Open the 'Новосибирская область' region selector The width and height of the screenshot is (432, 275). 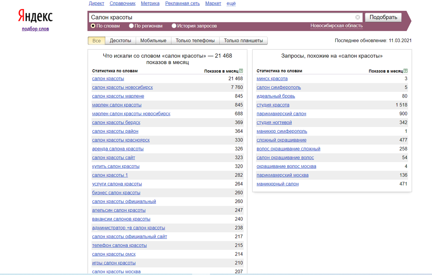tap(337, 26)
